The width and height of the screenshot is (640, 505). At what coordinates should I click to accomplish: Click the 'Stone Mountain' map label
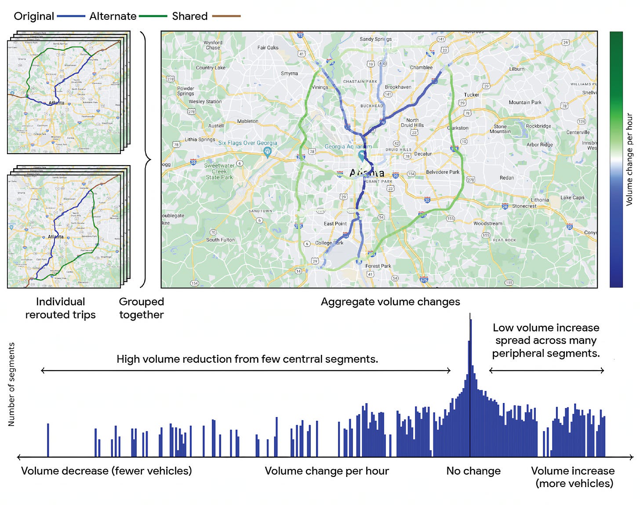[x=500, y=129]
